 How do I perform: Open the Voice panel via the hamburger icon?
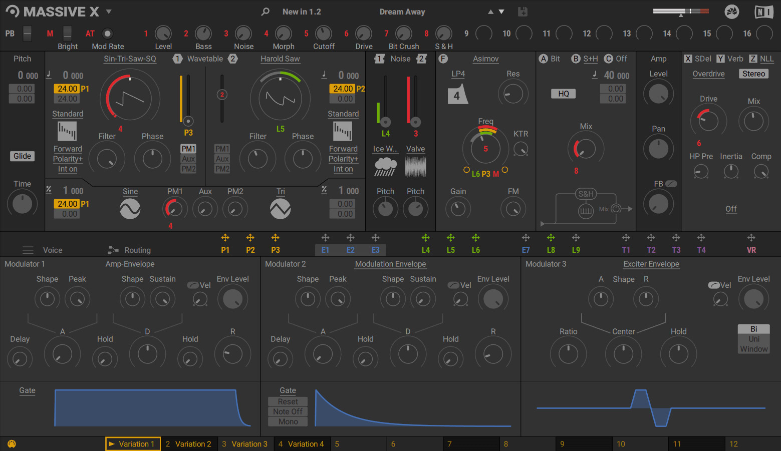(28, 250)
